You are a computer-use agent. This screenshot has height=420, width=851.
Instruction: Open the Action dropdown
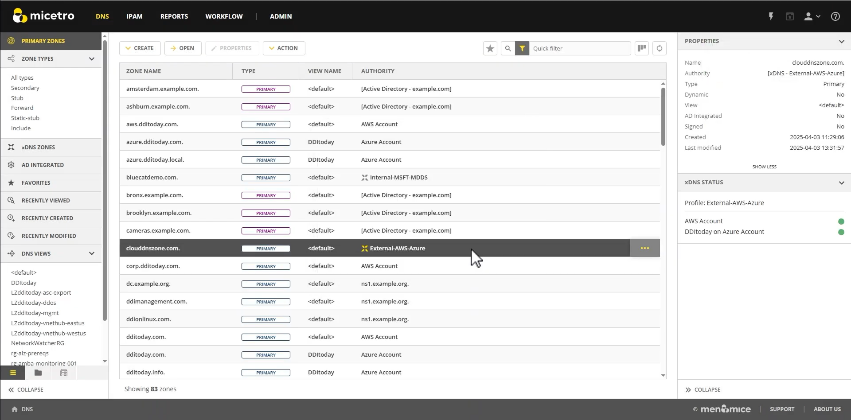click(284, 48)
